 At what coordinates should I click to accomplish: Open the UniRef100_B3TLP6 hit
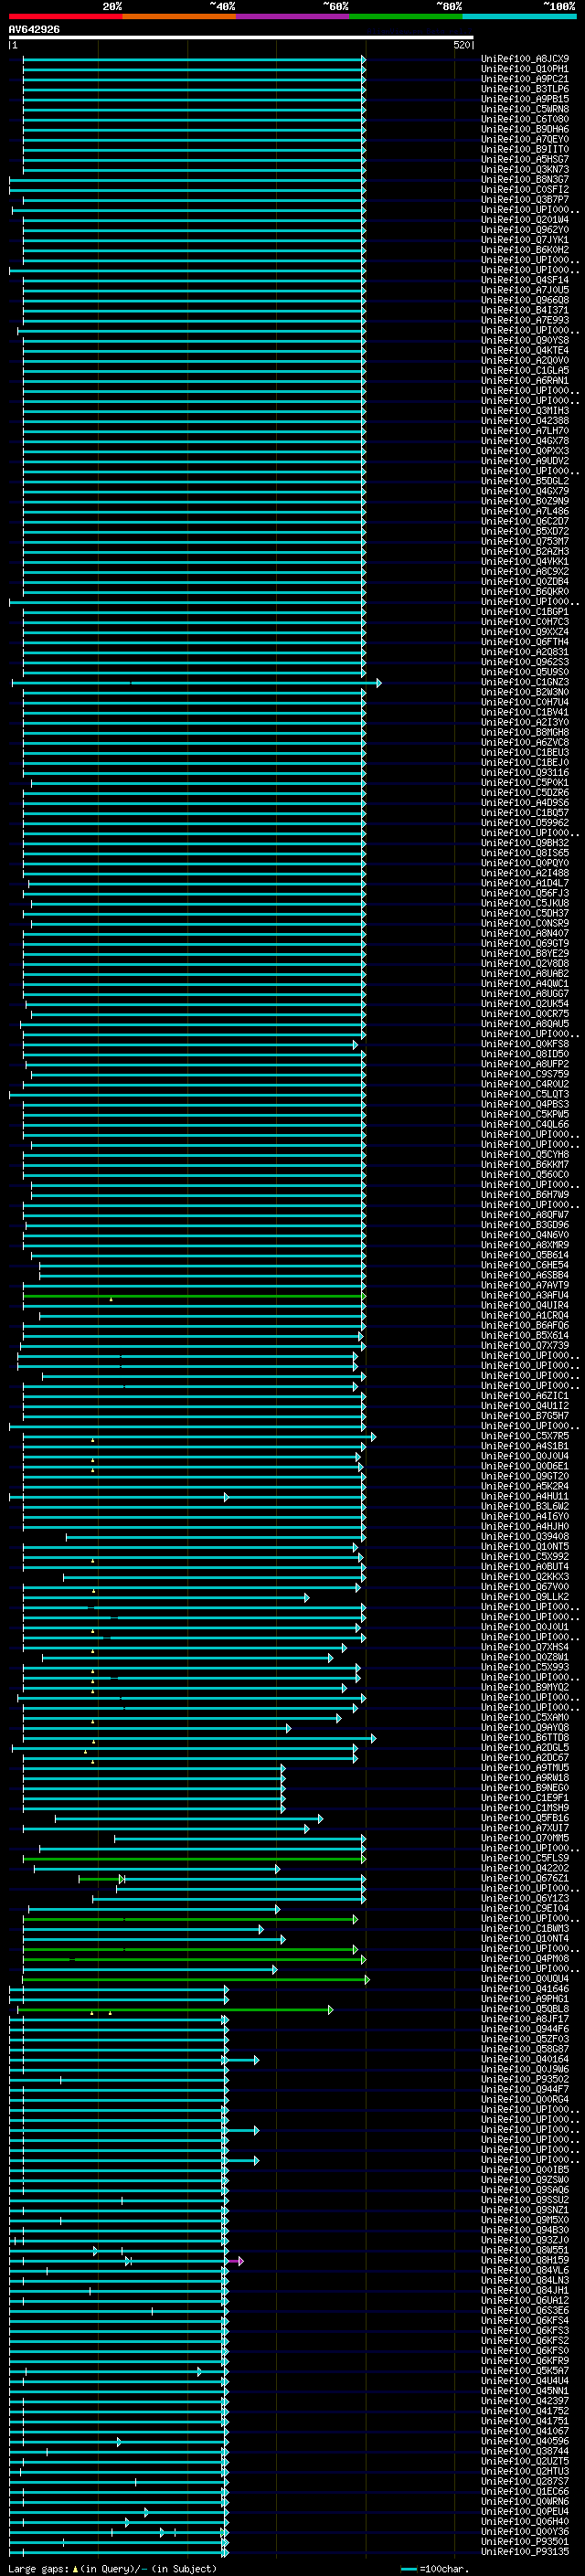tap(524, 89)
